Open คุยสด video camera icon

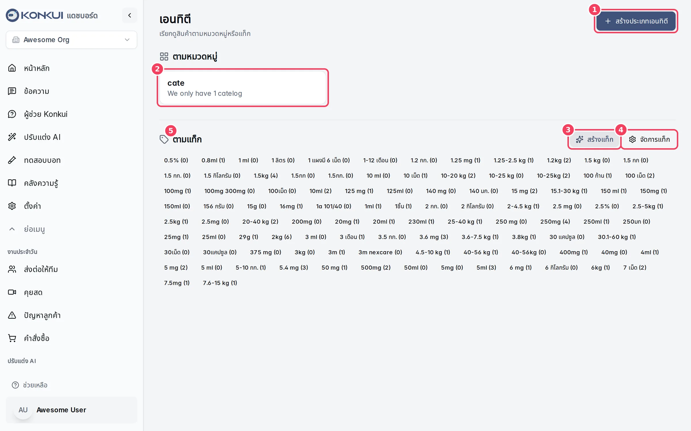[x=12, y=292]
